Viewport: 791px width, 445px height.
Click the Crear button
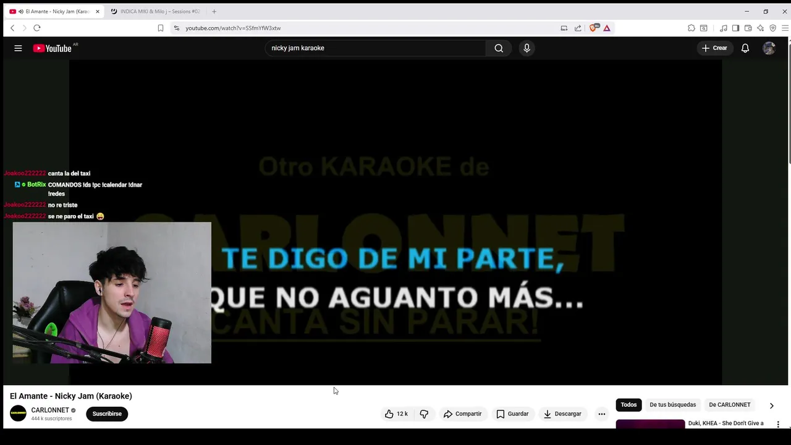714,48
